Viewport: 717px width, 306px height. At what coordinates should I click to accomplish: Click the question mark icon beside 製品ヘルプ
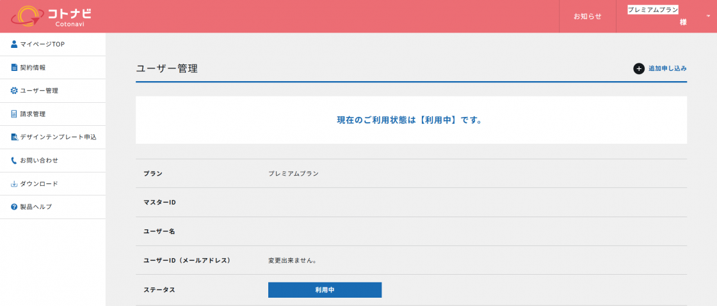14,207
